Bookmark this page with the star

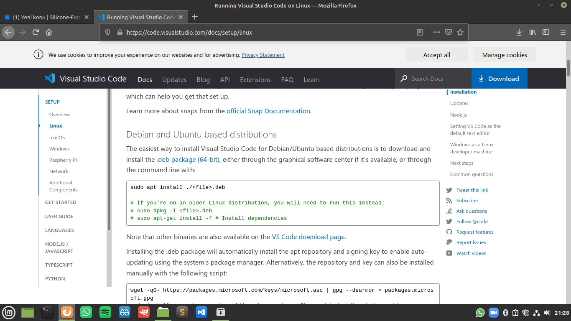coord(460,32)
